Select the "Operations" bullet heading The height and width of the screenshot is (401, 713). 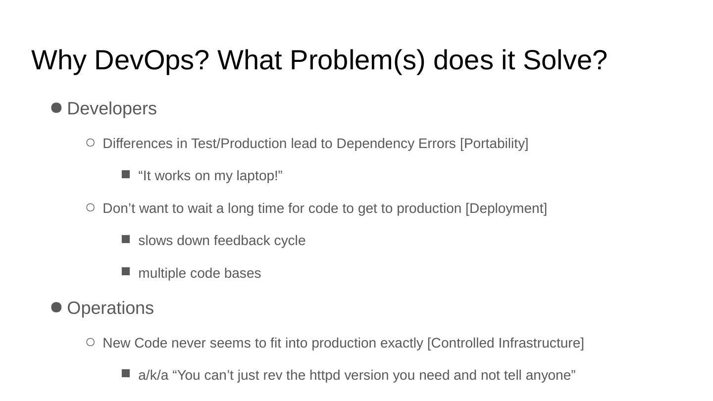pyautogui.click(x=110, y=308)
